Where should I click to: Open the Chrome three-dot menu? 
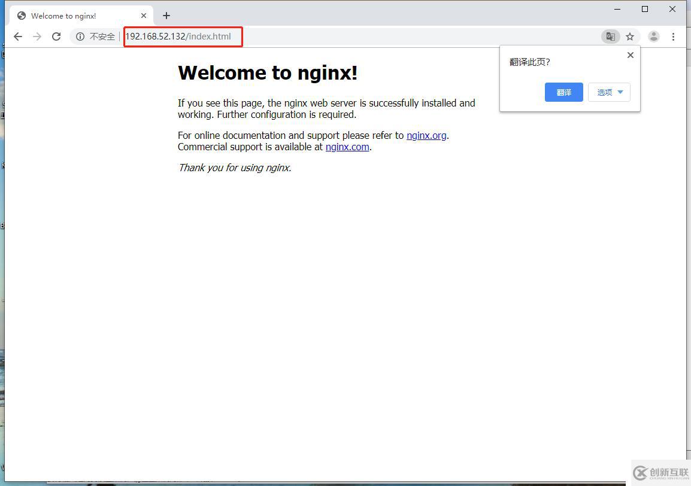pos(673,37)
